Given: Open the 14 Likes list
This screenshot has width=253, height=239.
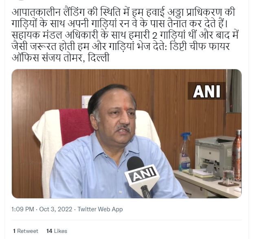Looking at the screenshot, I should 57,231.
